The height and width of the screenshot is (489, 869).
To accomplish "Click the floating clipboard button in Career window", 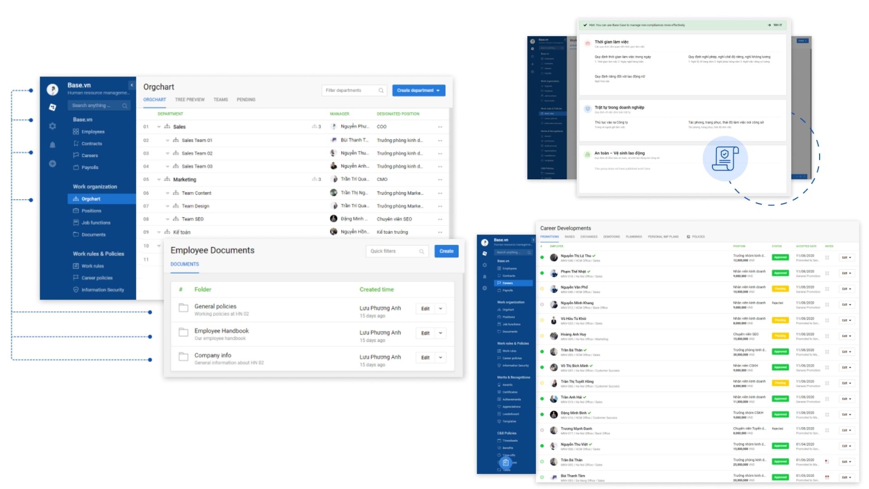I will coord(506,463).
